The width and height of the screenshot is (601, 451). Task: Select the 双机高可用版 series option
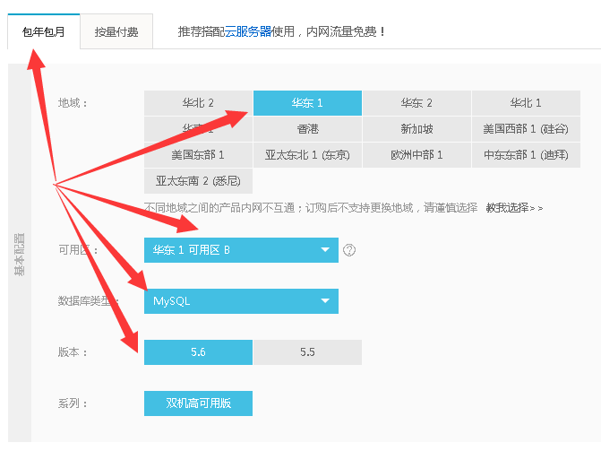(x=198, y=403)
